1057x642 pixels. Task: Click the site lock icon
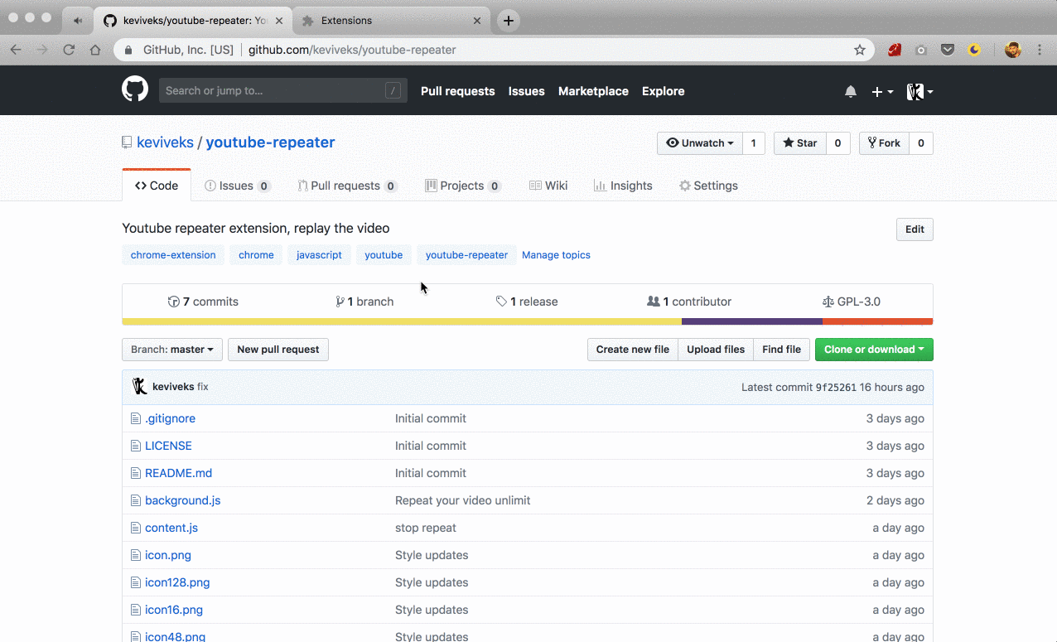click(128, 50)
